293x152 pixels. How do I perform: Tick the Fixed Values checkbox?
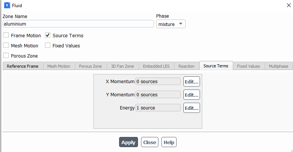(48, 46)
